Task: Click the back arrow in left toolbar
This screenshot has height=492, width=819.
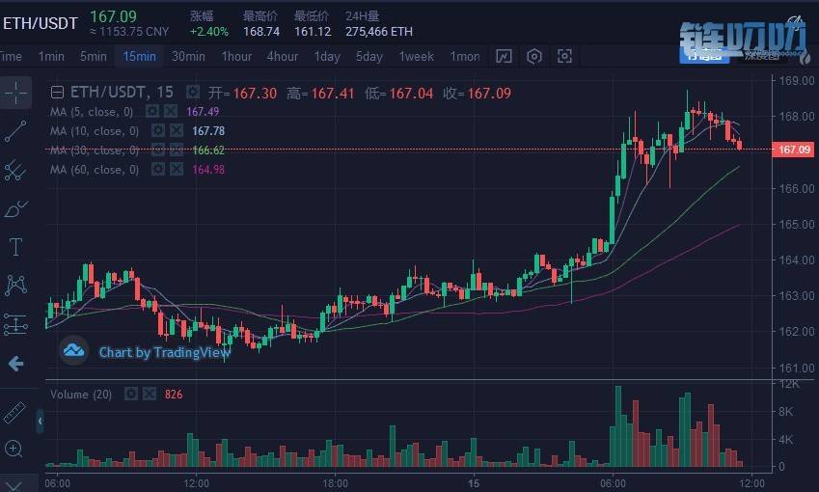Action: (x=15, y=364)
